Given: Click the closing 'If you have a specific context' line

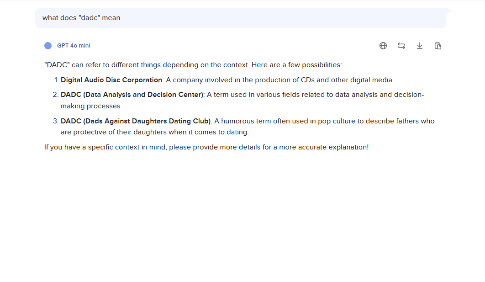Looking at the screenshot, I should [x=206, y=147].
